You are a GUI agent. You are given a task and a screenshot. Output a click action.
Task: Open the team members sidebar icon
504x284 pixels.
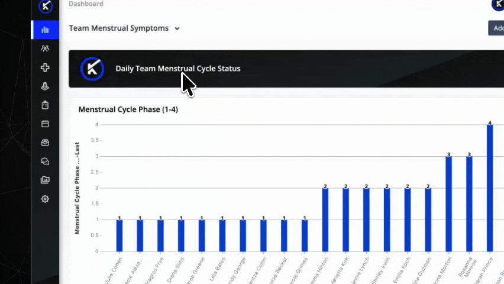[x=45, y=49]
